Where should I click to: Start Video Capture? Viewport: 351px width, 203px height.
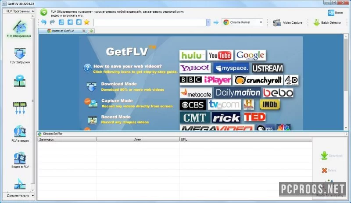(287, 23)
